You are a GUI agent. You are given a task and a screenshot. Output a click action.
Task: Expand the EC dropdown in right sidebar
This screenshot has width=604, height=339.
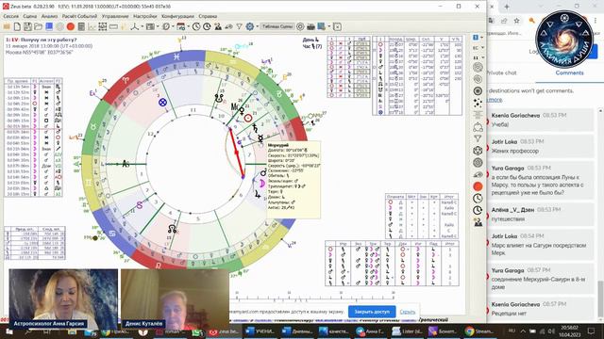click(482, 48)
